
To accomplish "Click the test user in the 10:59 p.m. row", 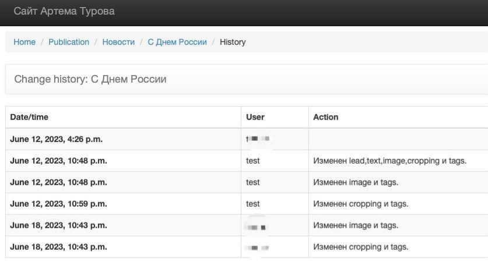I will (252, 204).
